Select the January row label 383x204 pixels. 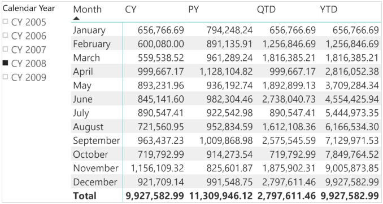pyautogui.click(x=89, y=30)
